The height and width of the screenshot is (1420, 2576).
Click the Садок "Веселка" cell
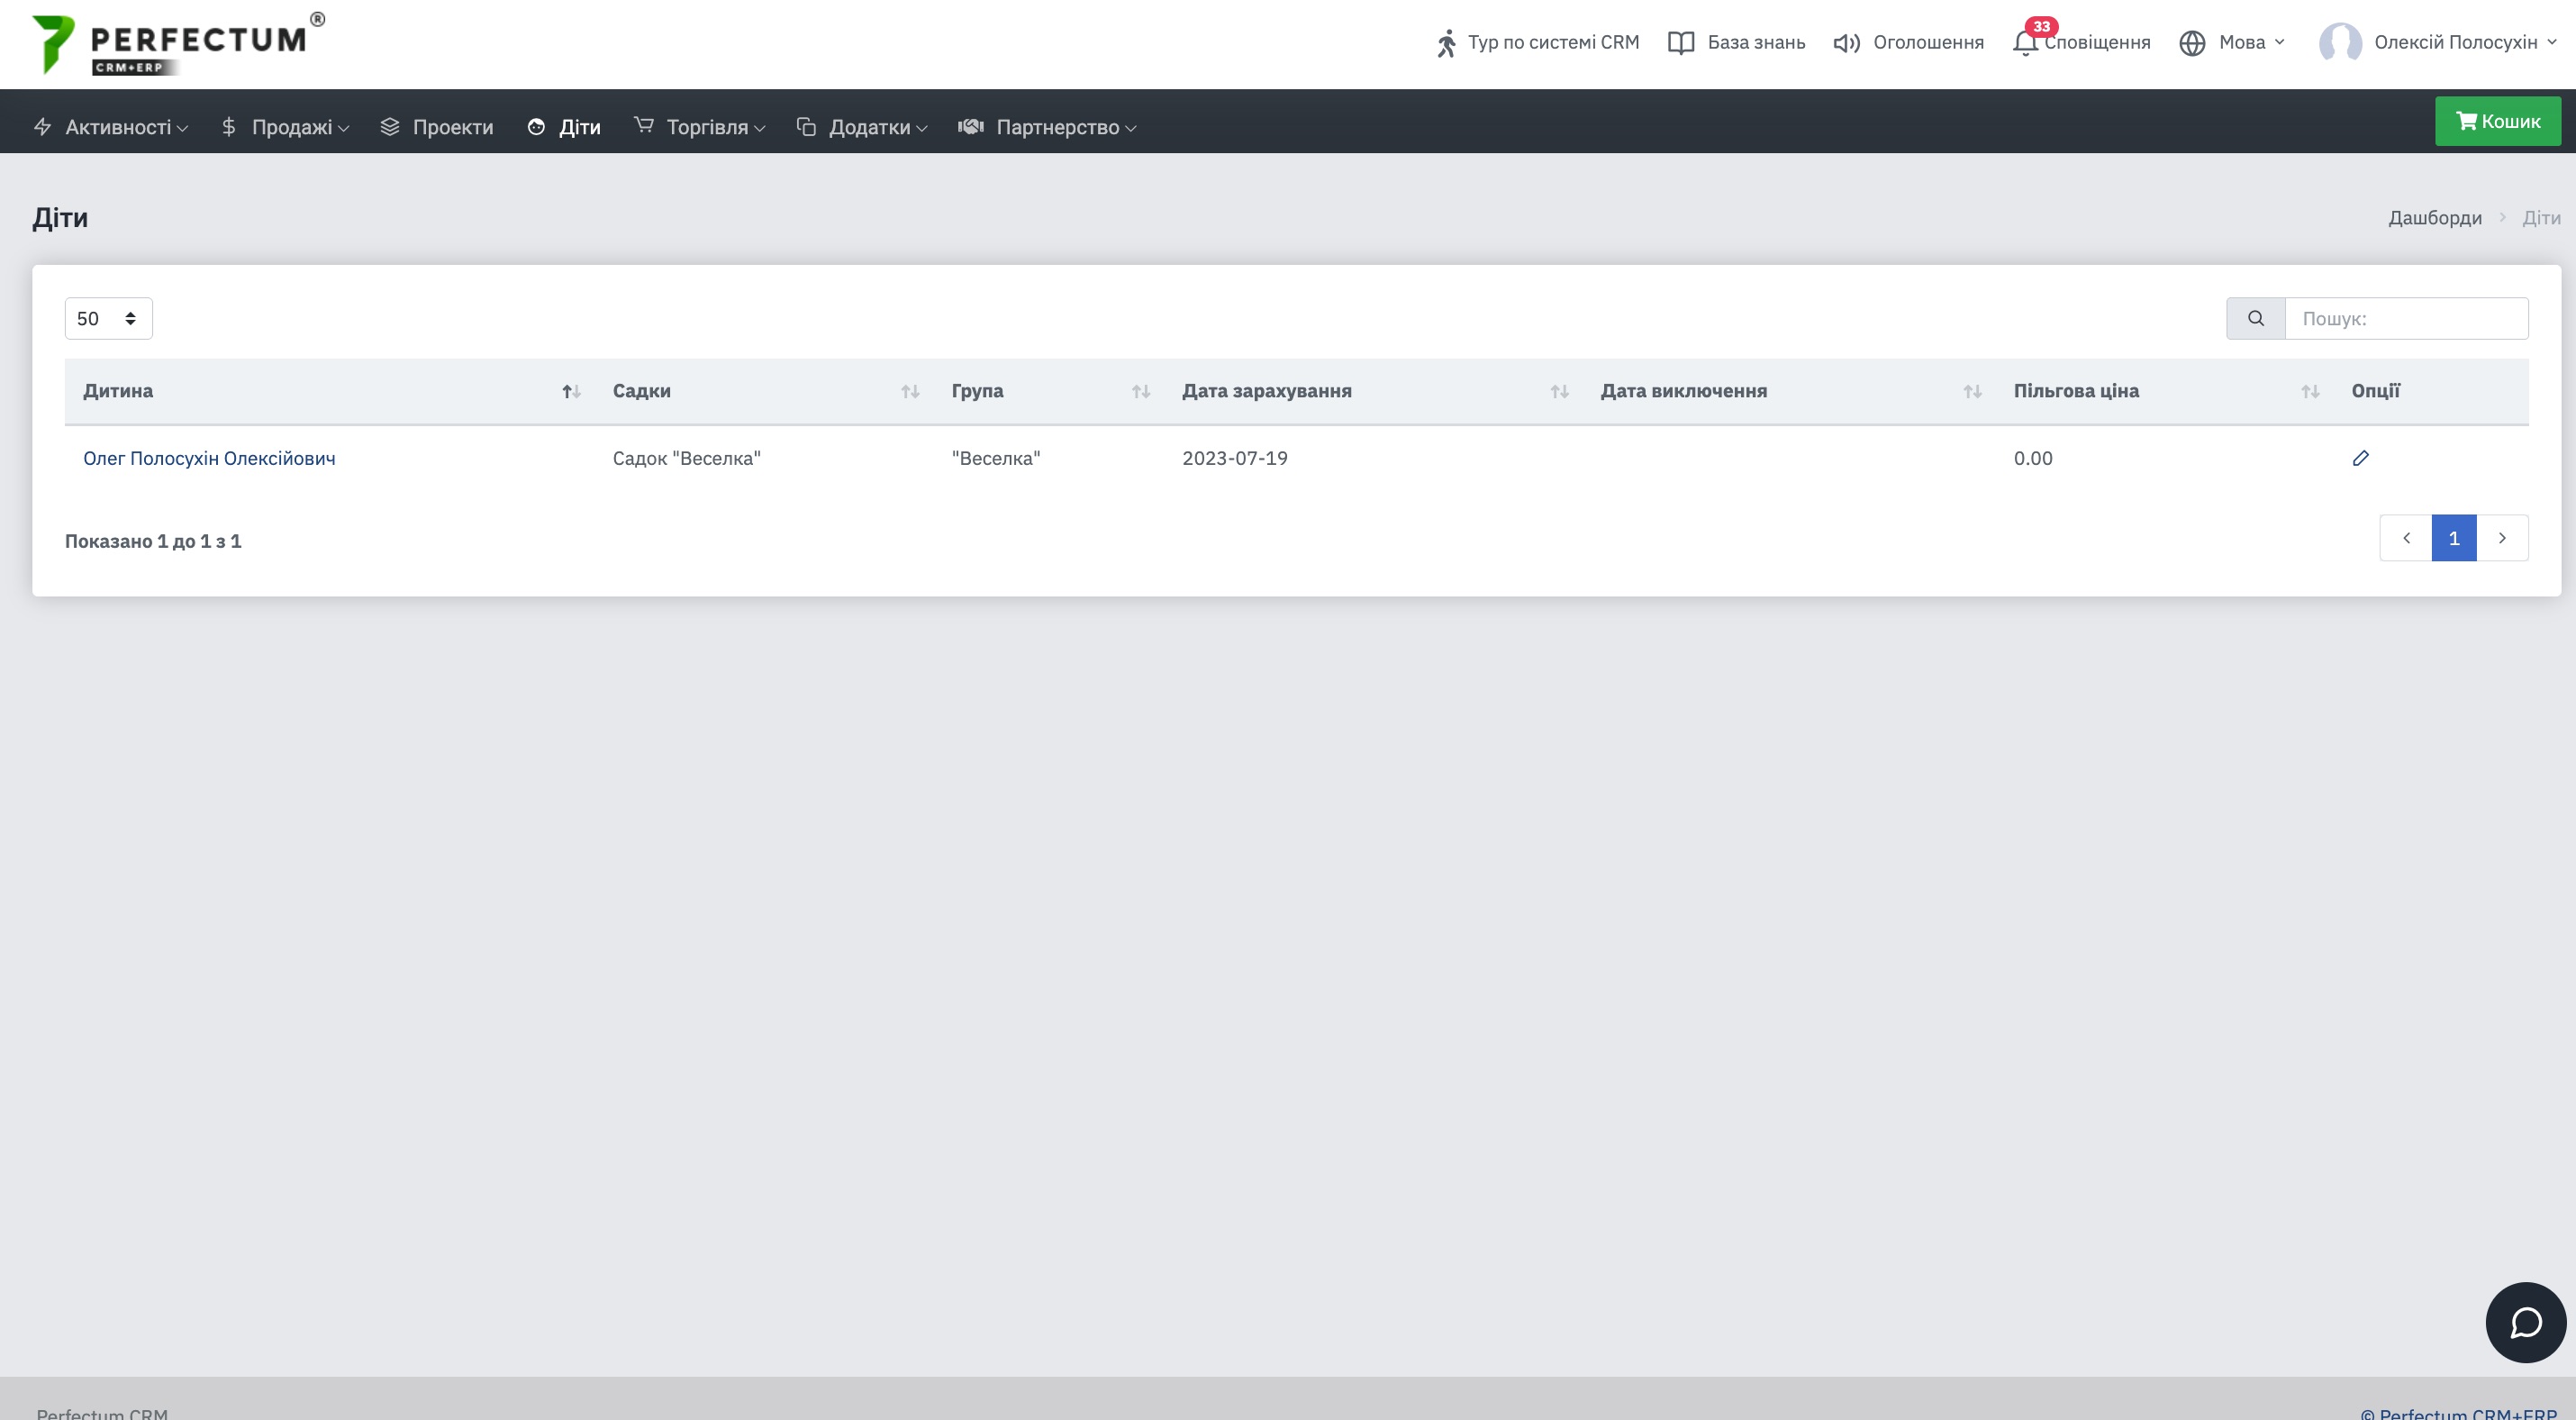pos(686,458)
